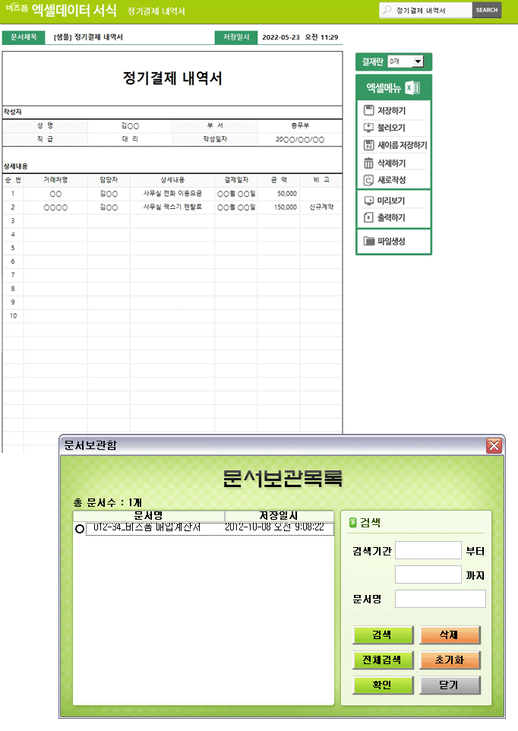Screen dimensions: 518x731
Task: Click the orange 삭제 button
Action: point(450,635)
